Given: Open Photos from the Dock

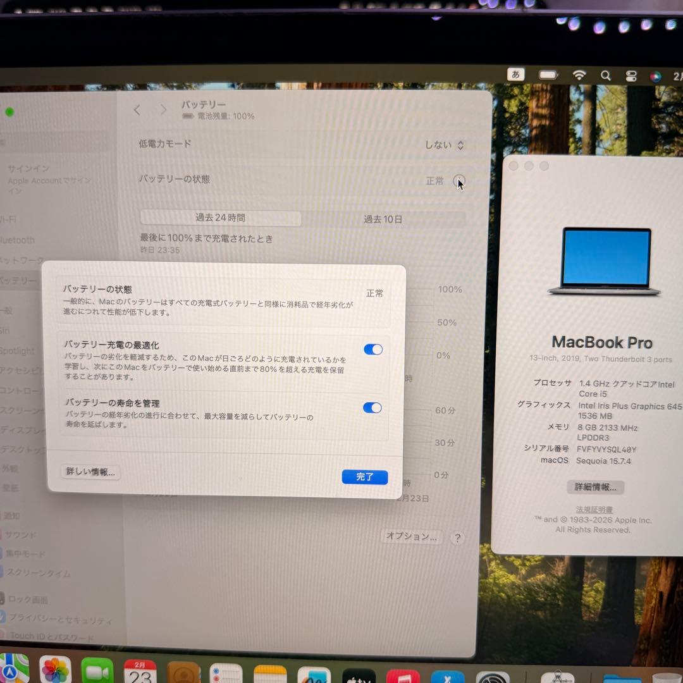Looking at the screenshot, I should click(55, 670).
